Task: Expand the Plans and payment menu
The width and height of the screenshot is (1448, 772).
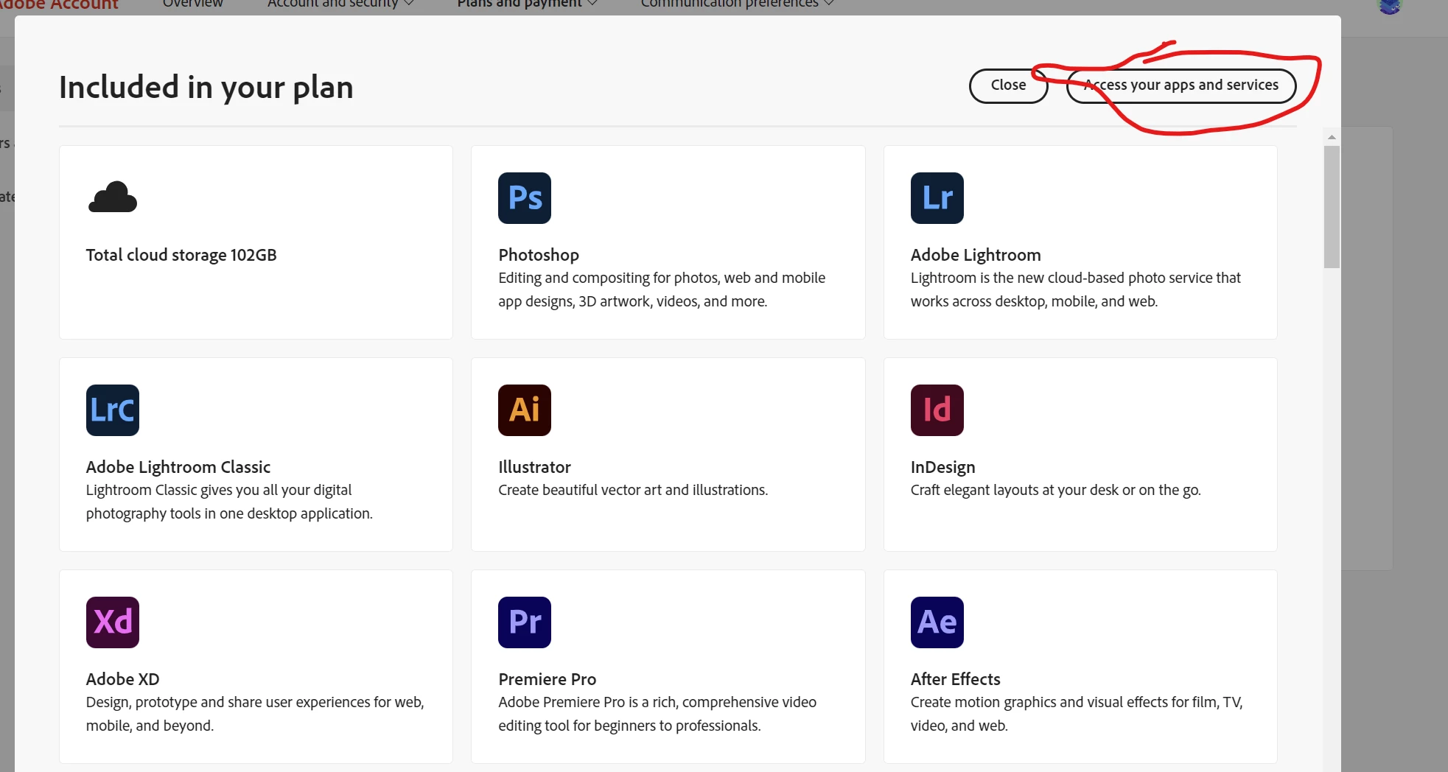Action: coord(527,4)
